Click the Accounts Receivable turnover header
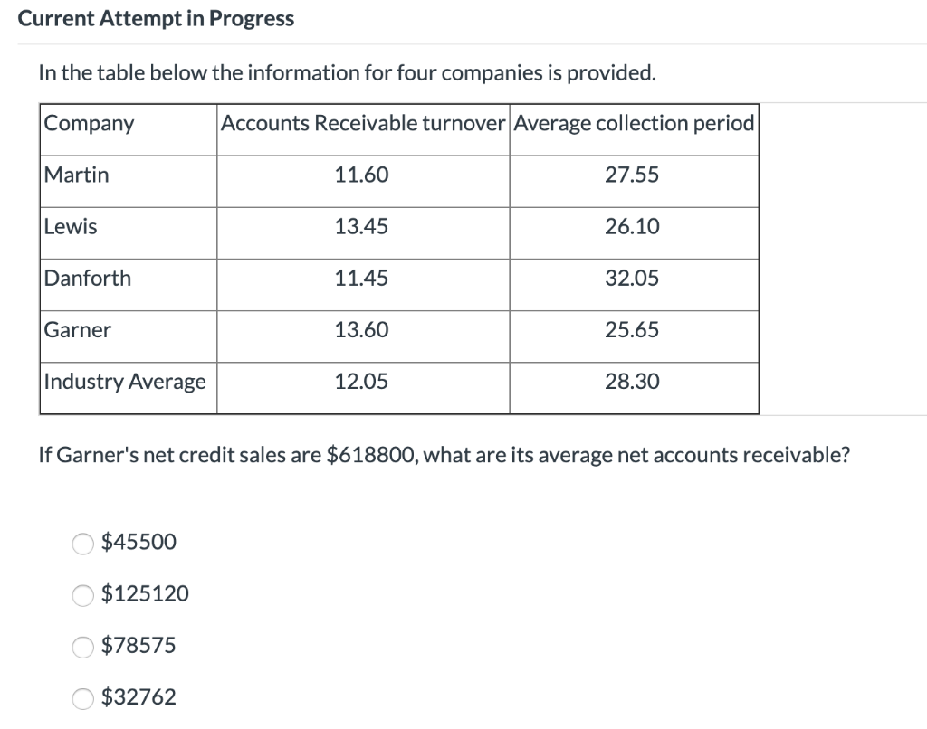Viewport: 927px width, 729px height. (363, 123)
